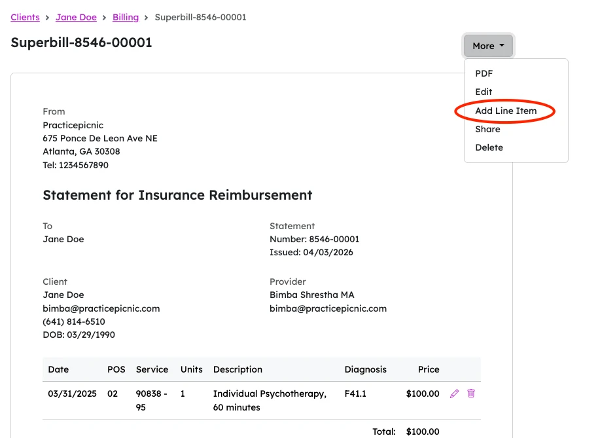Click the POS column header

116,369
